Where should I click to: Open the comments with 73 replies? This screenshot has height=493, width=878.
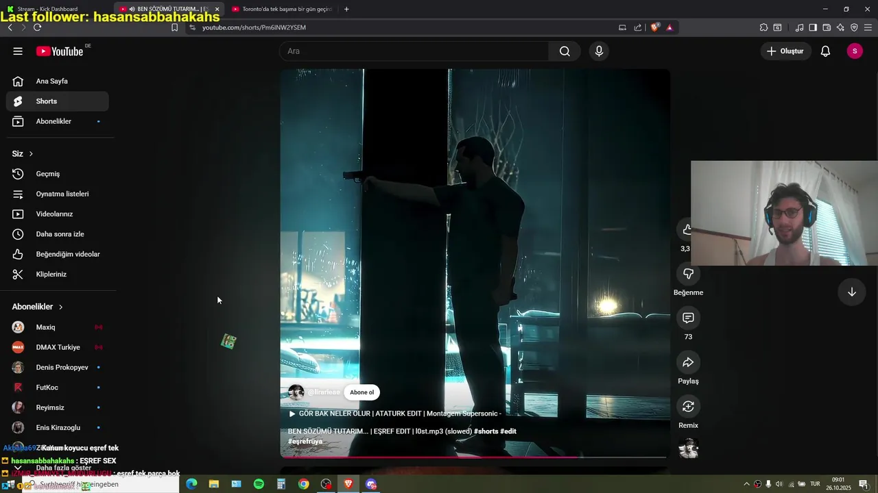pos(688,318)
